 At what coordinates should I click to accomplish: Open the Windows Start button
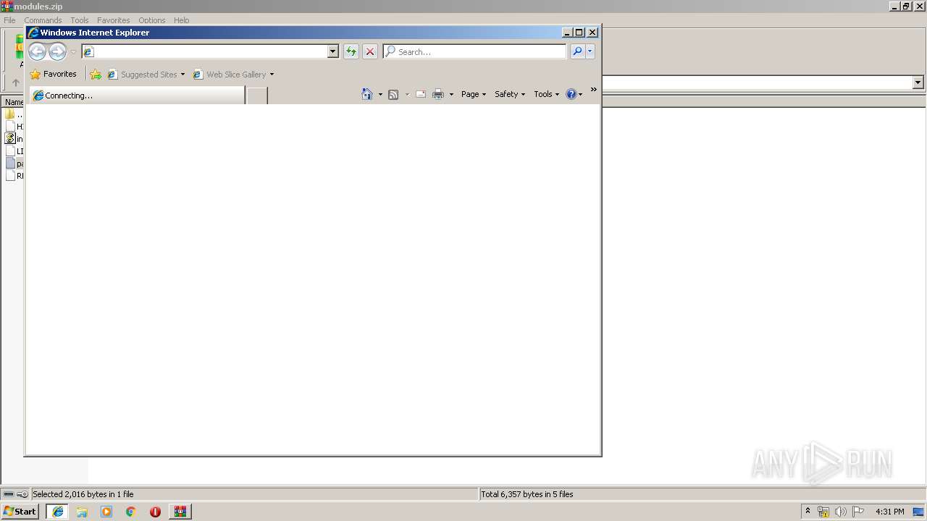20,511
